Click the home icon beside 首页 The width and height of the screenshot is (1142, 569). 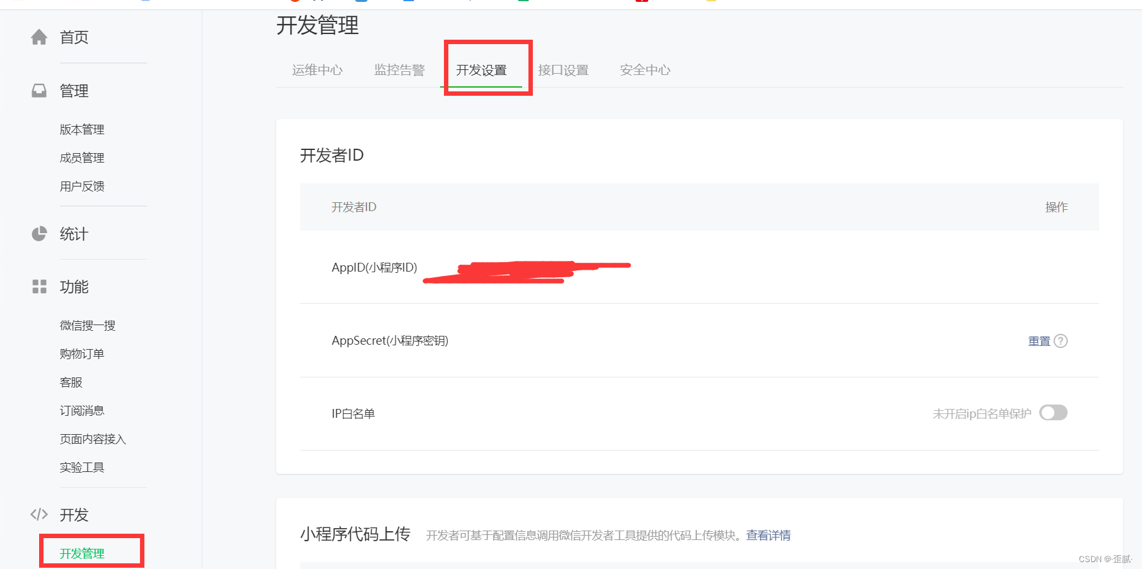[x=39, y=37]
